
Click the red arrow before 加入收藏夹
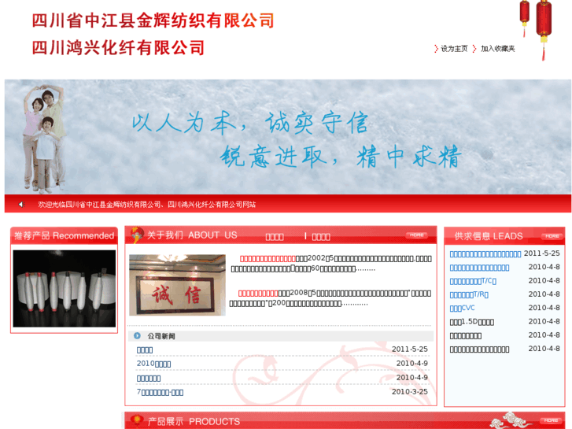click(474, 49)
